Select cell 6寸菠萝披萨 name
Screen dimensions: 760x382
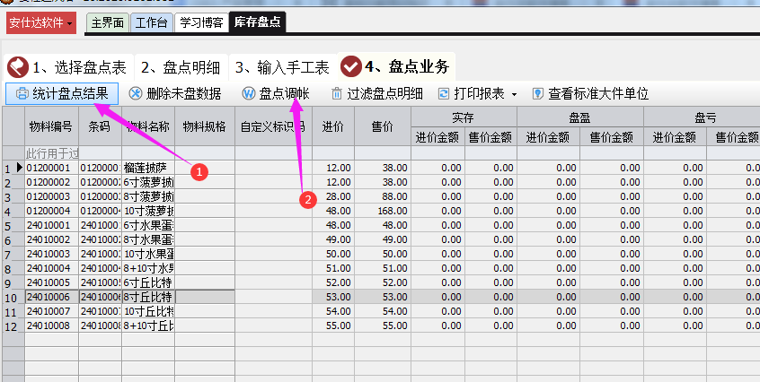(x=148, y=182)
